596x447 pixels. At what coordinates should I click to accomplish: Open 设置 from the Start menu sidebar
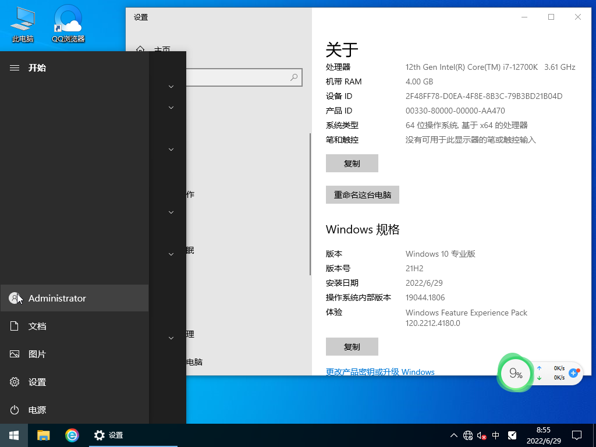click(x=37, y=382)
